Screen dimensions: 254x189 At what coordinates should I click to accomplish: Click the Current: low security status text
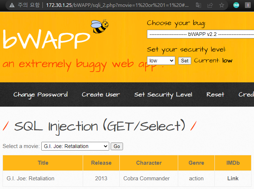(213, 61)
